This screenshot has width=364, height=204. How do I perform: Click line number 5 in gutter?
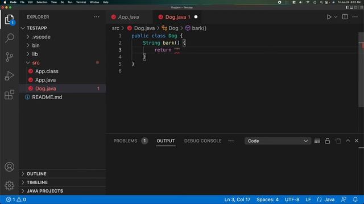coord(120,64)
